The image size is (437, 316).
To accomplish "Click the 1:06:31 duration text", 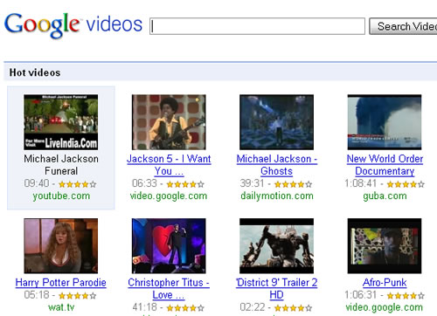I will click(x=361, y=295).
